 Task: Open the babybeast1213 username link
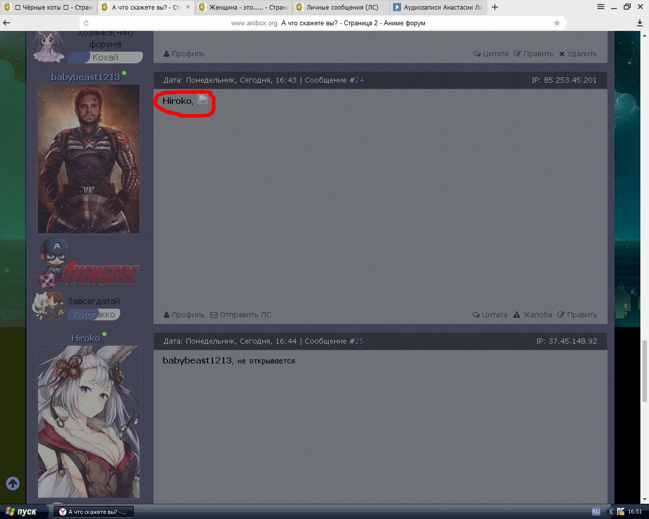pos(85,77)
